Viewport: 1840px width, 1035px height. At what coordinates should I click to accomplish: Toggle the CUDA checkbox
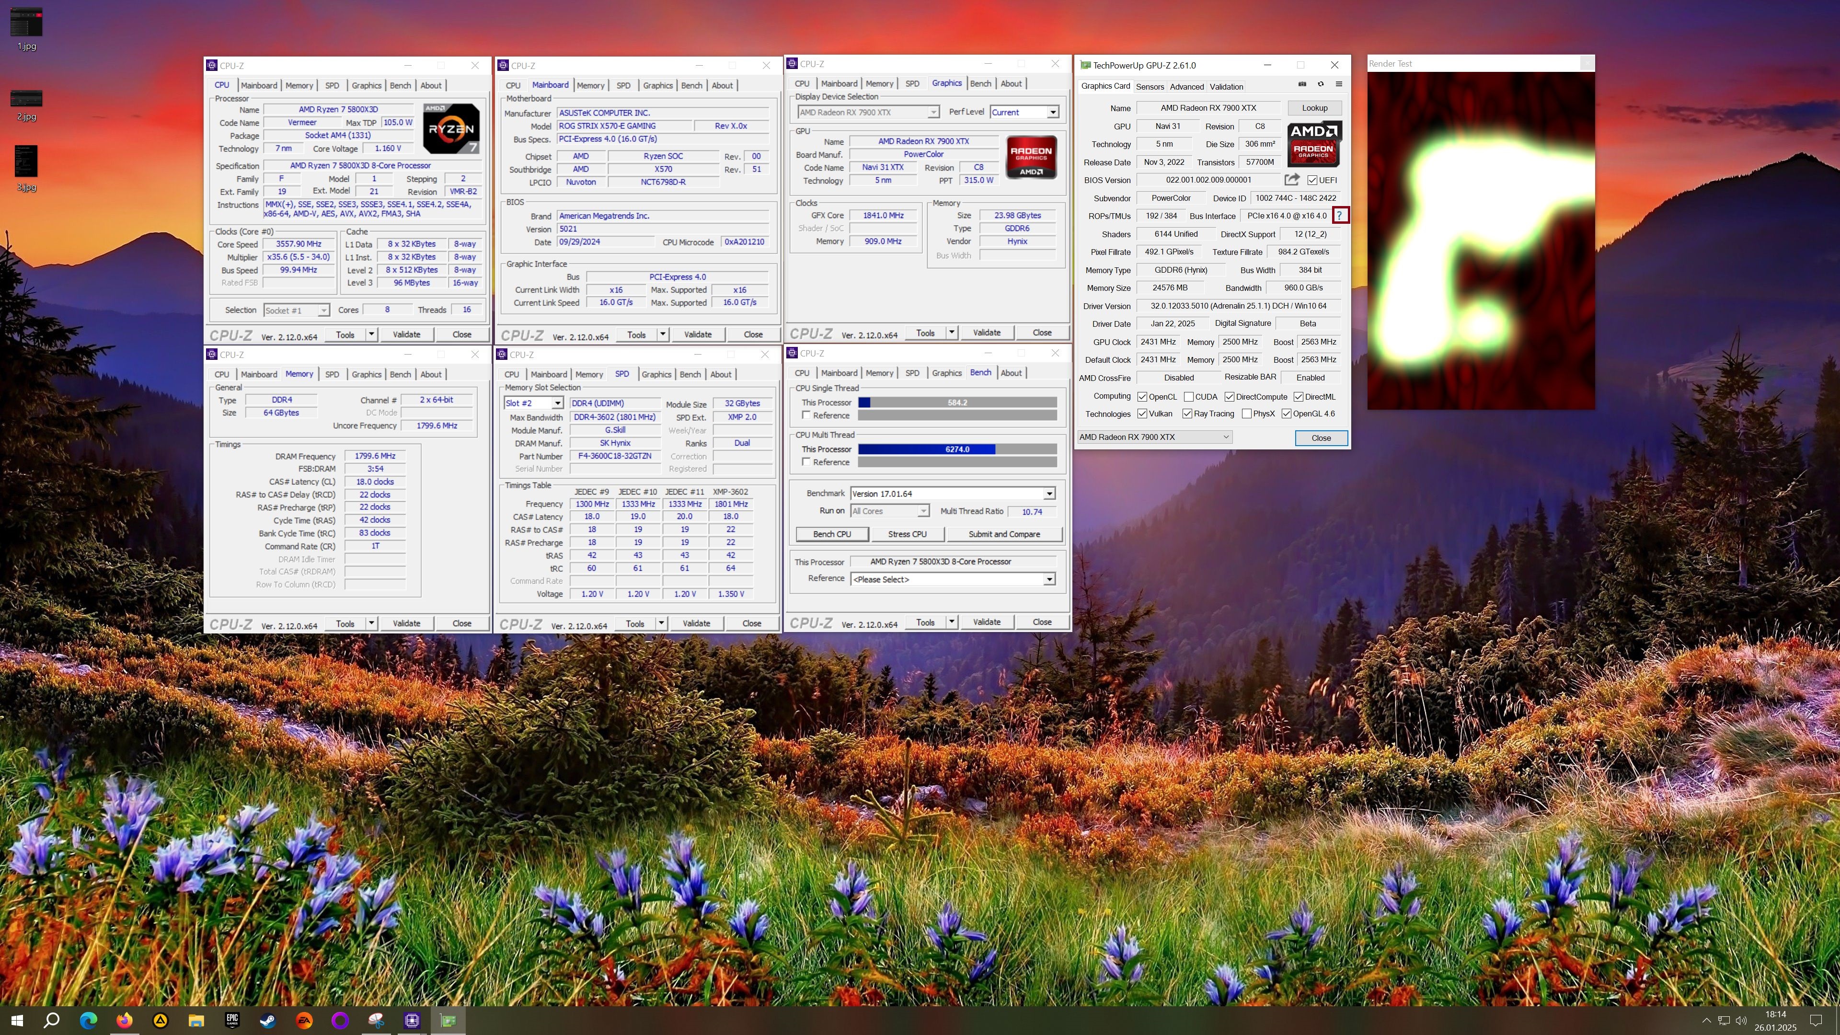coord(1188,396)
